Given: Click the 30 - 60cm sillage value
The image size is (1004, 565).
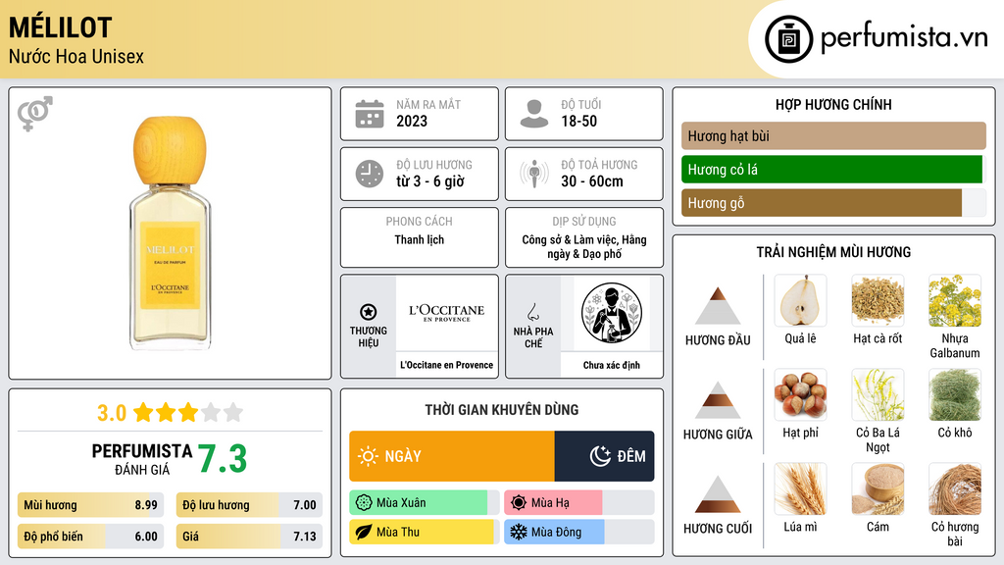Looking at the screenshot, I should [592, 181].
